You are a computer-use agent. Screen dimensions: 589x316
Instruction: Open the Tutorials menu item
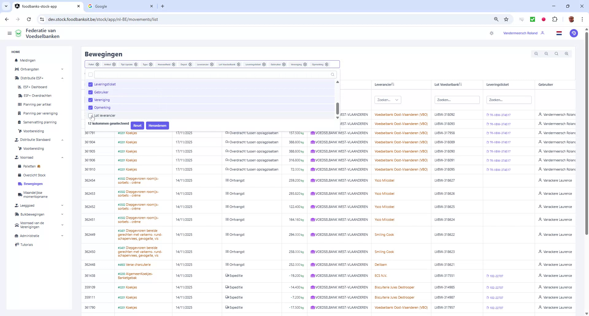click(x=26, y=245)
